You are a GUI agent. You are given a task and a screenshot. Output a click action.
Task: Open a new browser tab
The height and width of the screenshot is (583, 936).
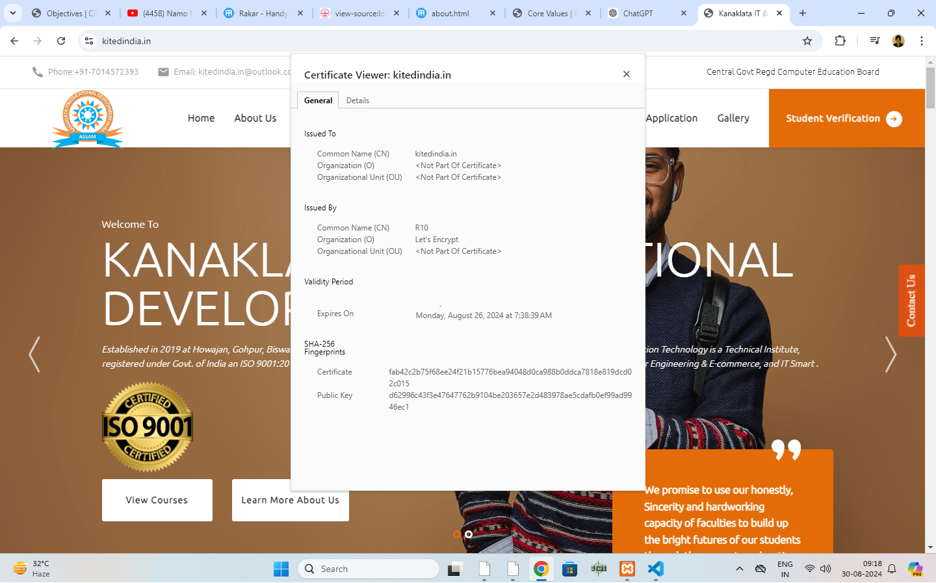[x=803, y=13]
